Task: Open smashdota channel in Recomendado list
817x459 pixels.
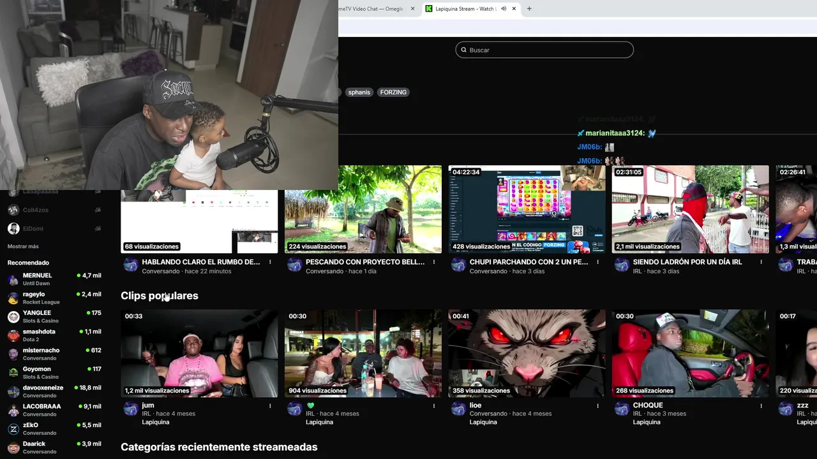Action: pyautogui.click(x=54, y=335)
